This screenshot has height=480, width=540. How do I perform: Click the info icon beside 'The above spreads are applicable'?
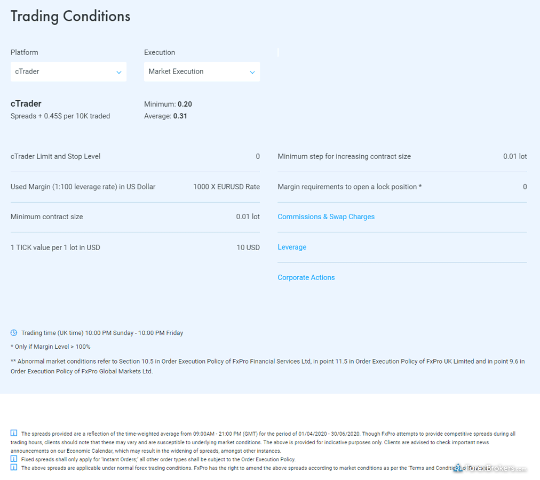tap(14, 467)
